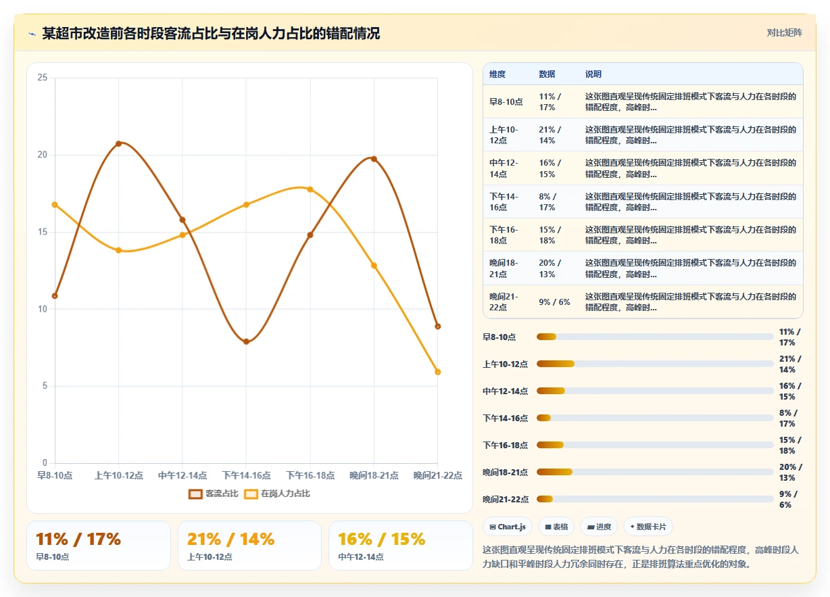Image resolution: width=830 pixels, height=597 pixels.
Task: Select the 表格 chip
Action: click(x=556, y=527)
